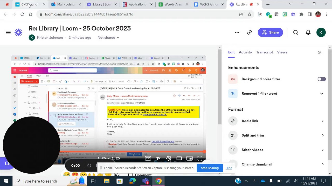Switch to the Applications browser tab

click(x=137, y=4)
